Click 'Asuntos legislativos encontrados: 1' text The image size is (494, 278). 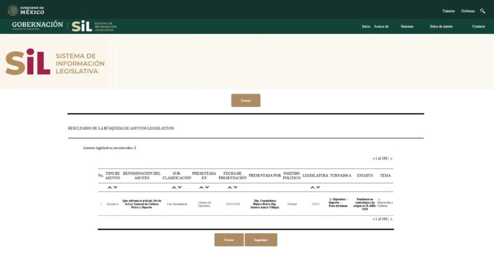[x=110, y=148]
